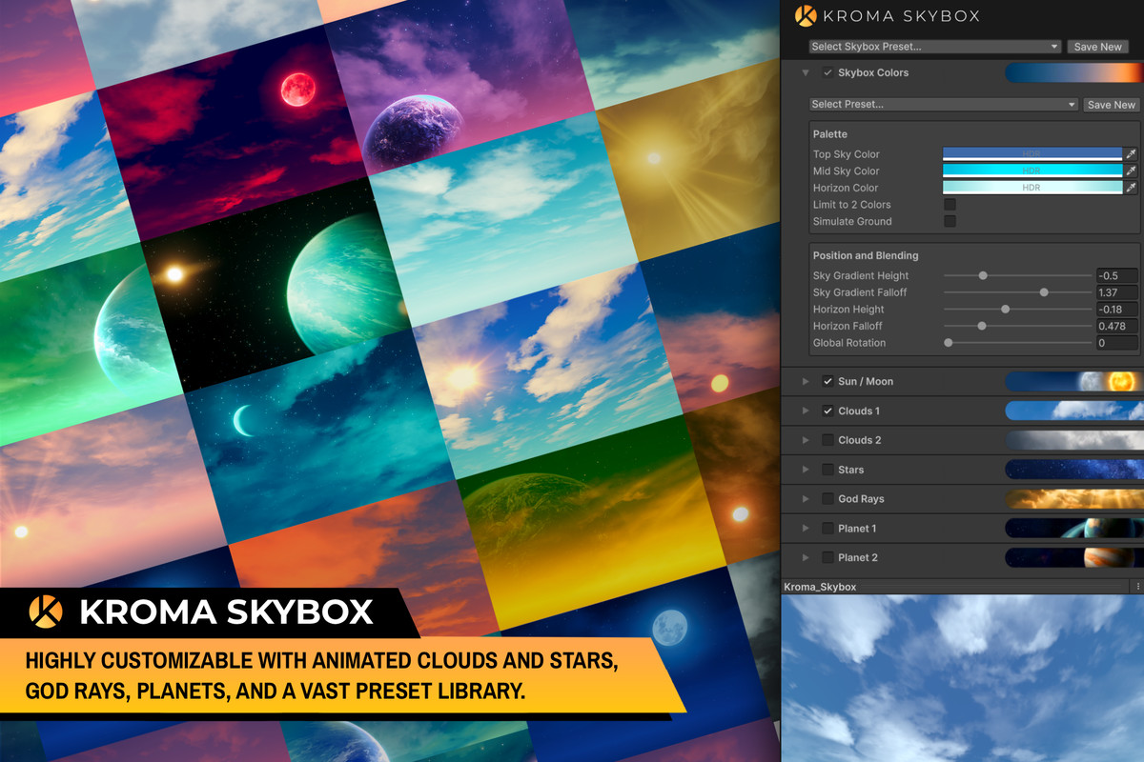Activate the Horizon Color eyedropper
1144x762 pixels.
[x=1131, y=188]
